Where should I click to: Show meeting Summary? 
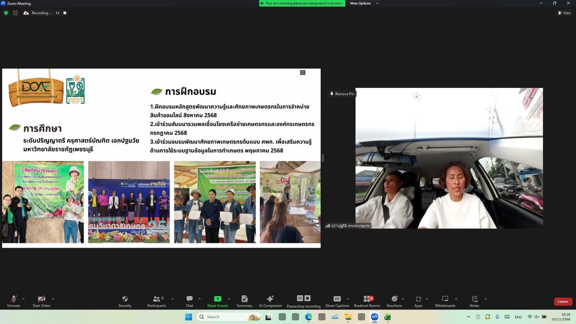click(244, 299)
